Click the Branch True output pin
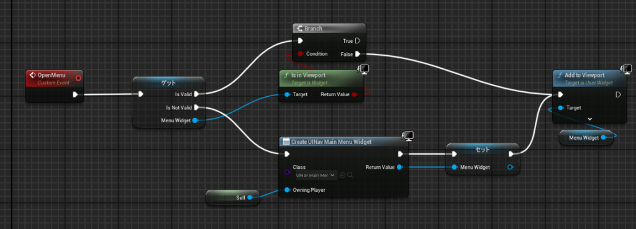This screenshot has width=636, height=229. click(x=358, y=40)
